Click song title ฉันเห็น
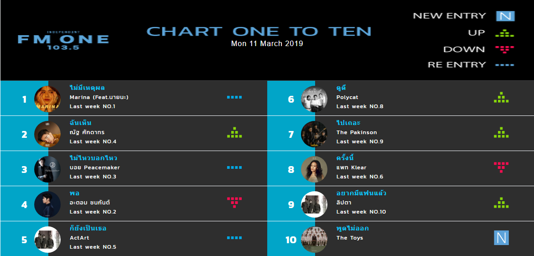534x256 pixels. coord(80,123)
